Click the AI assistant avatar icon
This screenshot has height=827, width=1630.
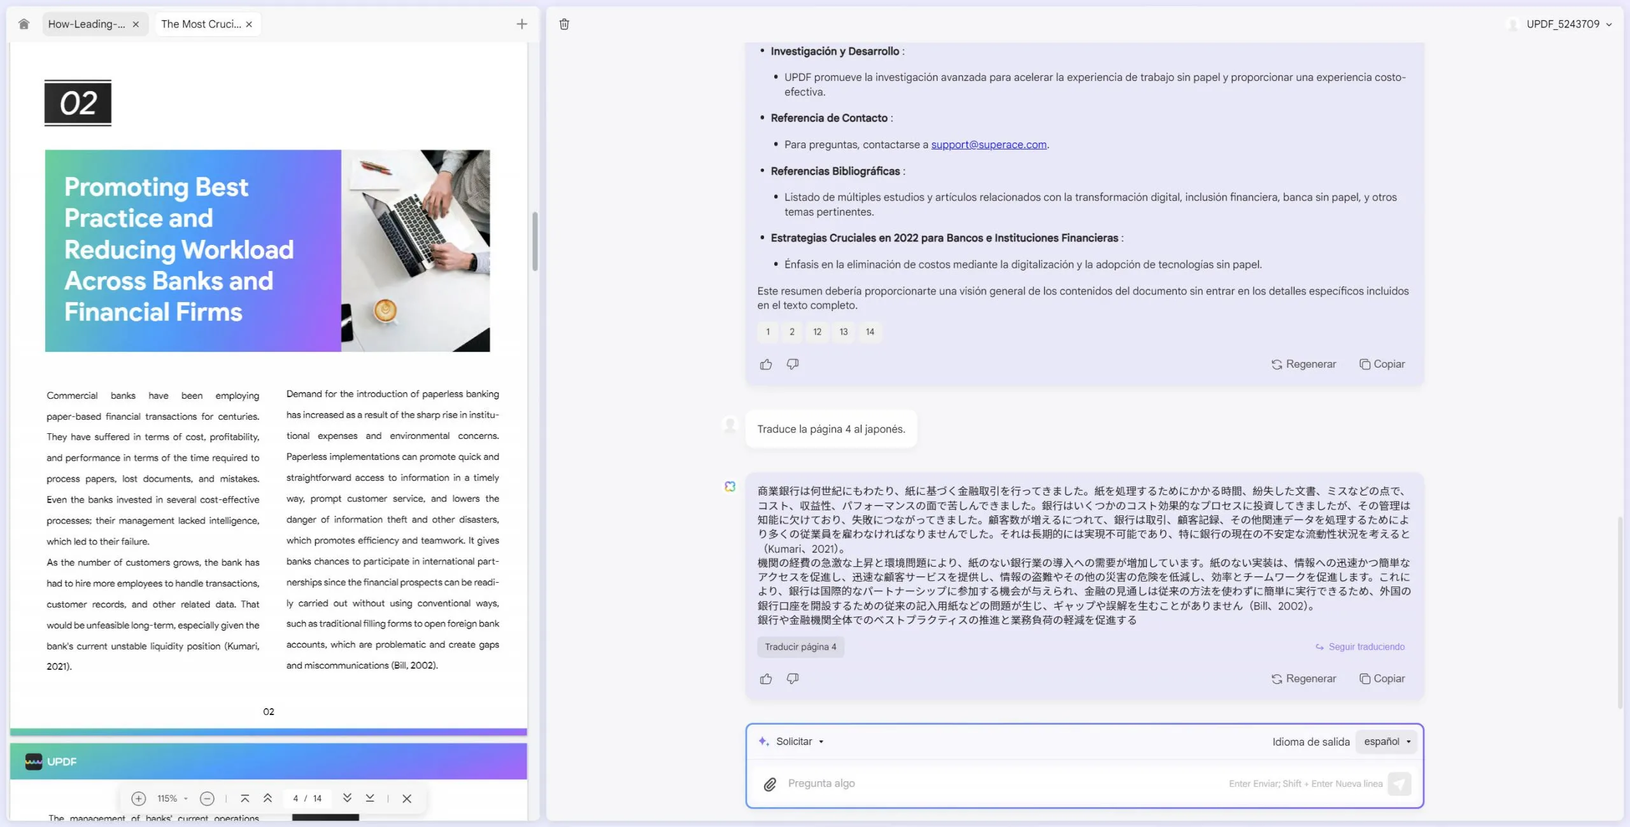tap(730, 487)
